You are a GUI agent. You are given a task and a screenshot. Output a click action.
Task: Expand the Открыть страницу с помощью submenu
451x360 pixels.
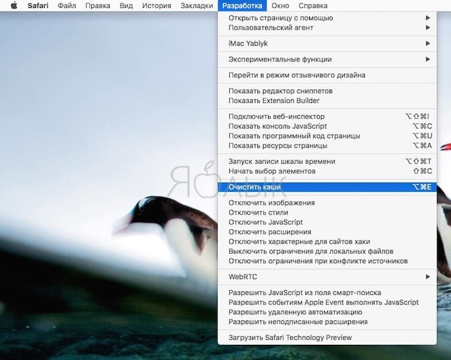[327, 18]
